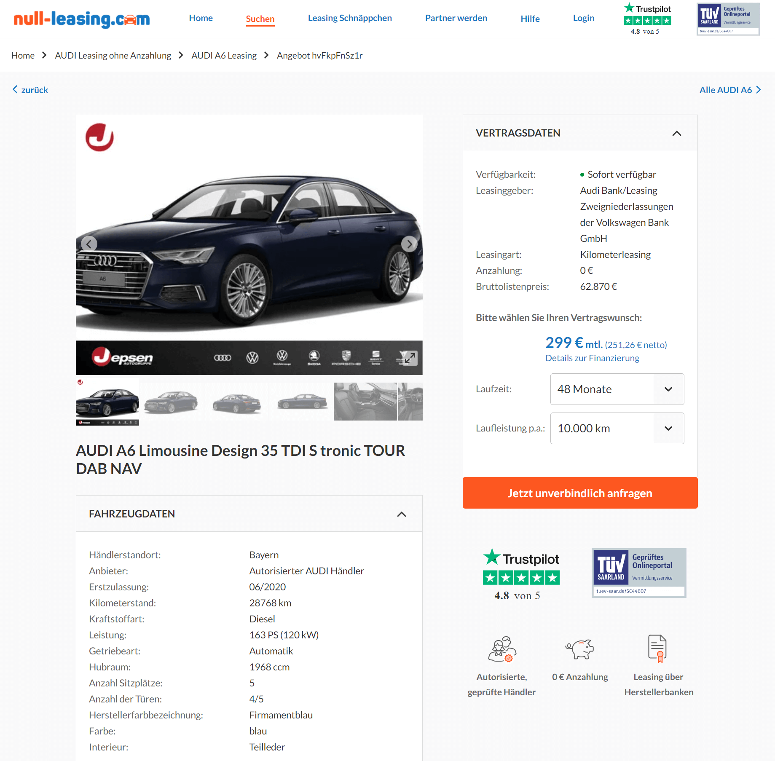Collapse the FAHRZEUGDATEN section
The width and height of the screenshot is (775, 761).
pos(402,514)
